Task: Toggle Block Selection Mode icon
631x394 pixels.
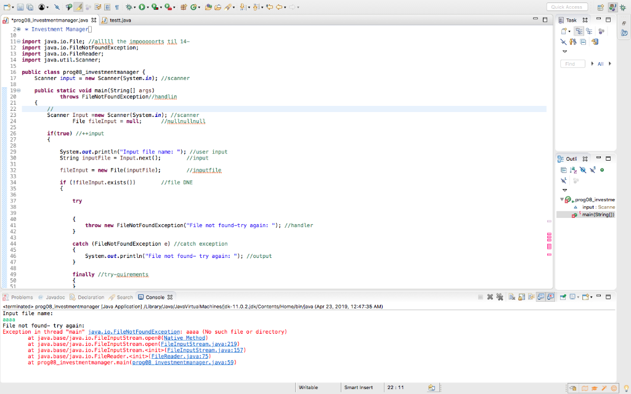Action: pos(107,7)
